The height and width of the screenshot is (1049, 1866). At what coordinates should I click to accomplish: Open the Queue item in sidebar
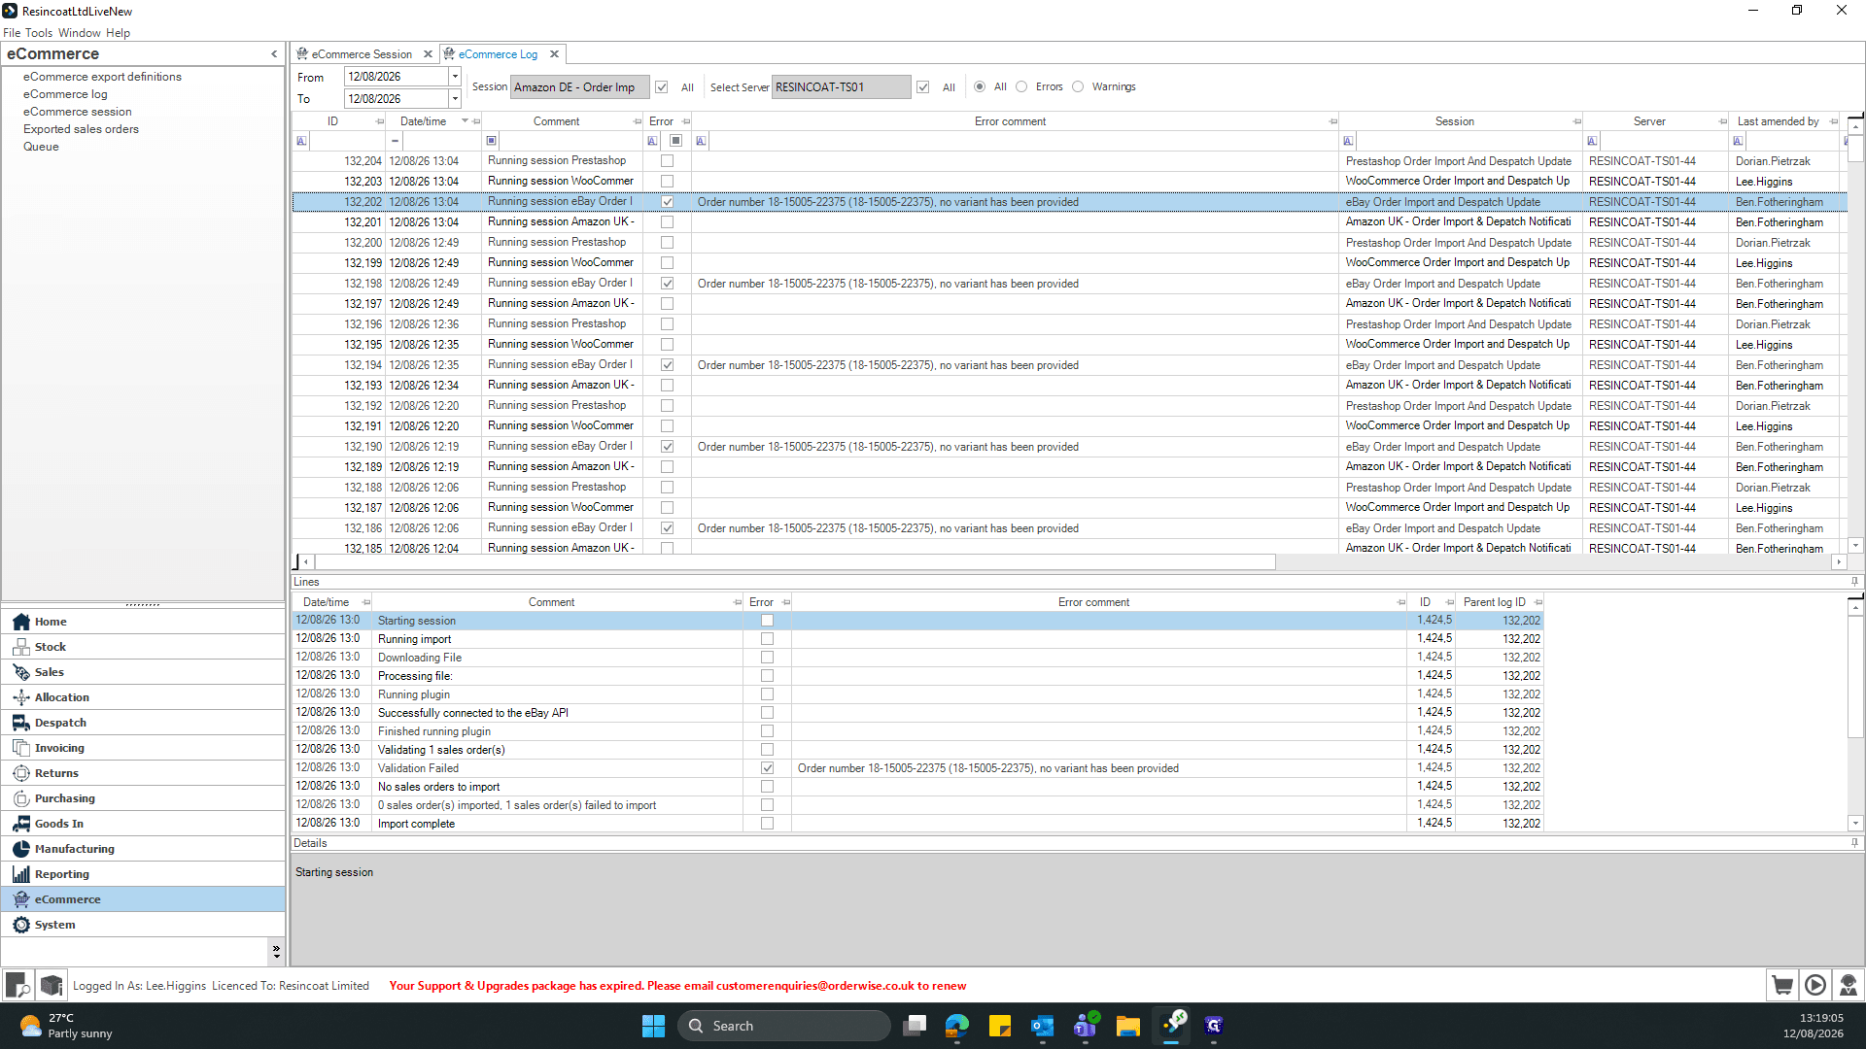tap(41, 147)
